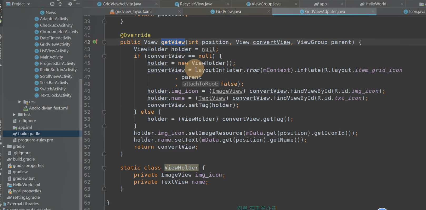Click the collapse all icon in Project panel
426x210 pixels.
coord(60,4)
